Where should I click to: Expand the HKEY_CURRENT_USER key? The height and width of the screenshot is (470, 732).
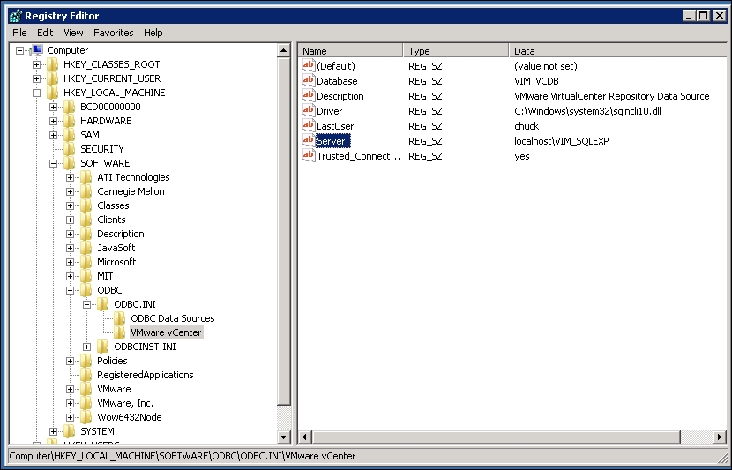(x=36, y=78)
